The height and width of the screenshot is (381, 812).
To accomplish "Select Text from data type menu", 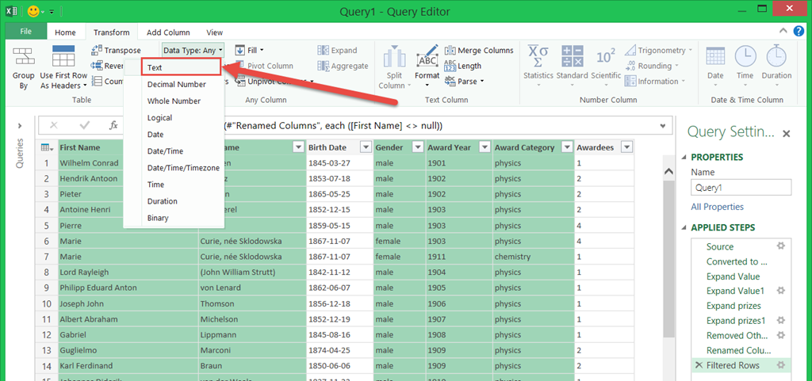I will (155, 68).
